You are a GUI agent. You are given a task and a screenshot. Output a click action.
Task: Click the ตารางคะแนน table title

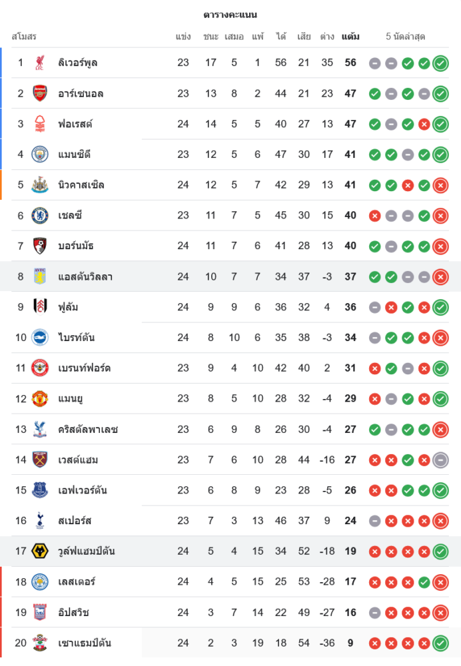click(230, 15)
